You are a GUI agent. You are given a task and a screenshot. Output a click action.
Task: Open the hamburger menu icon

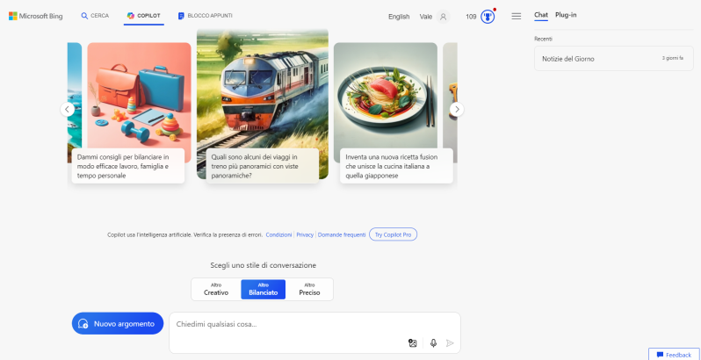click(x=516, y=16)
